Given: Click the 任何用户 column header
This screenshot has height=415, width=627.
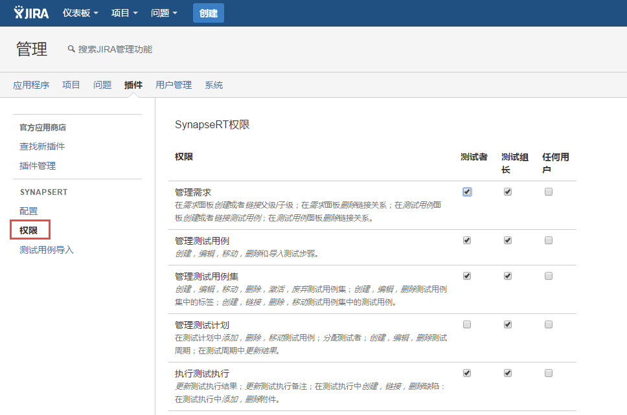Looking at the screenshot, I should click(555, 163).
